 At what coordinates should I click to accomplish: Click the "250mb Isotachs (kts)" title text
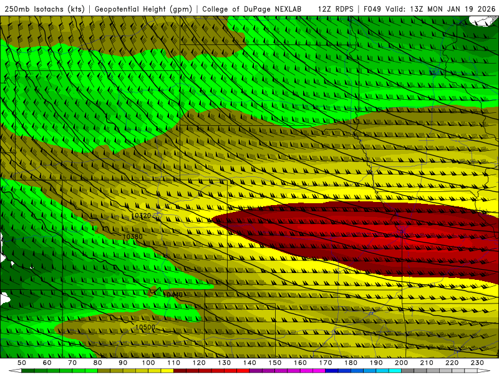[x=45, y=9]
